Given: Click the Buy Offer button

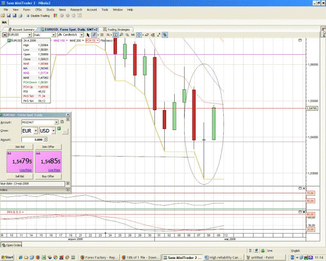Looking at the screenshot, I should click(x=48, y=176).
